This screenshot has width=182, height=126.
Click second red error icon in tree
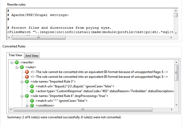27,77
